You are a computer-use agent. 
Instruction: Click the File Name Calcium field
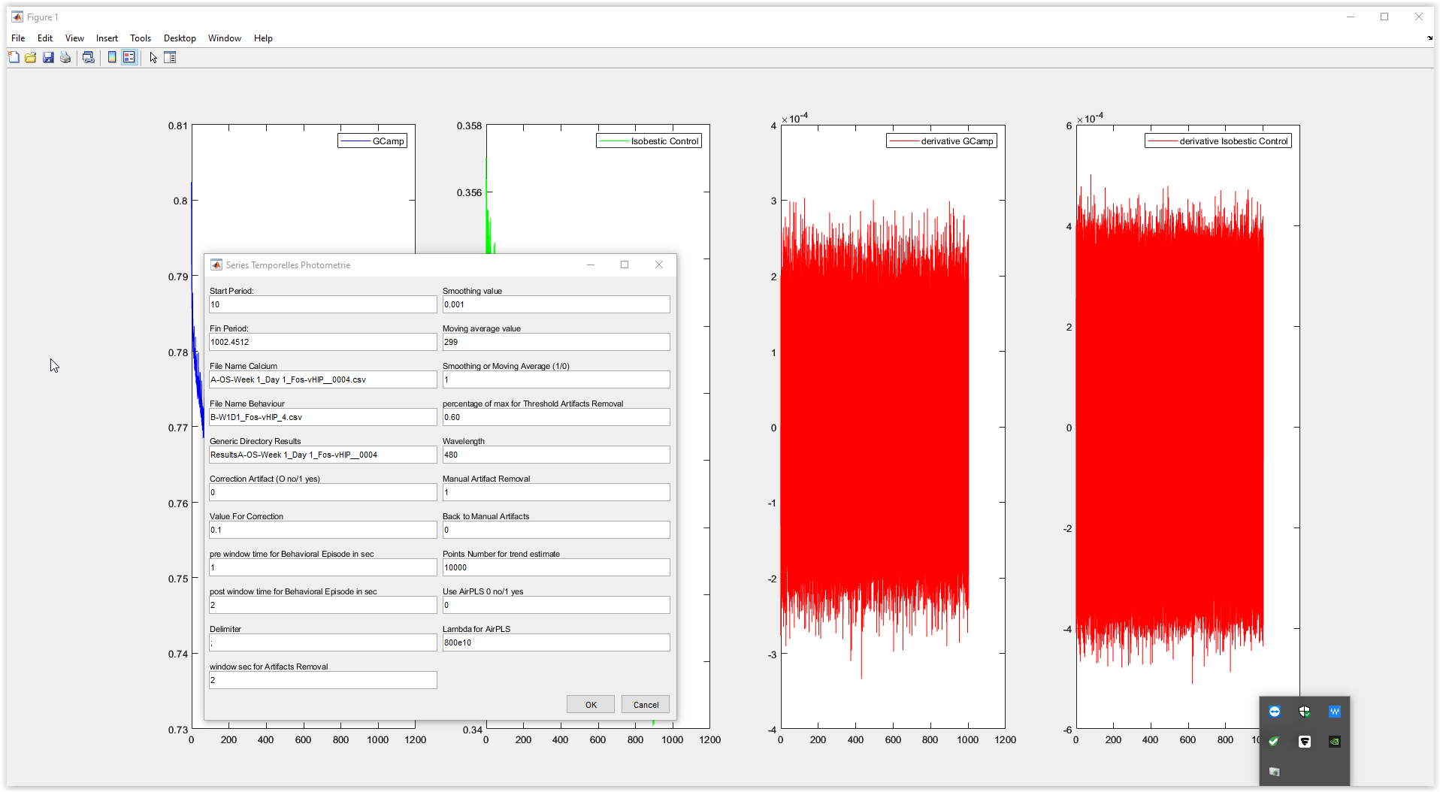click(323, 379)
